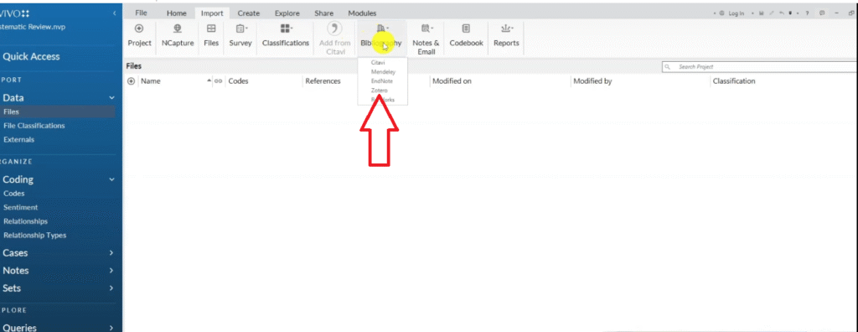Click the Search Project field
858x332 pixels.
pyautogui.click(x=758, y=67)
